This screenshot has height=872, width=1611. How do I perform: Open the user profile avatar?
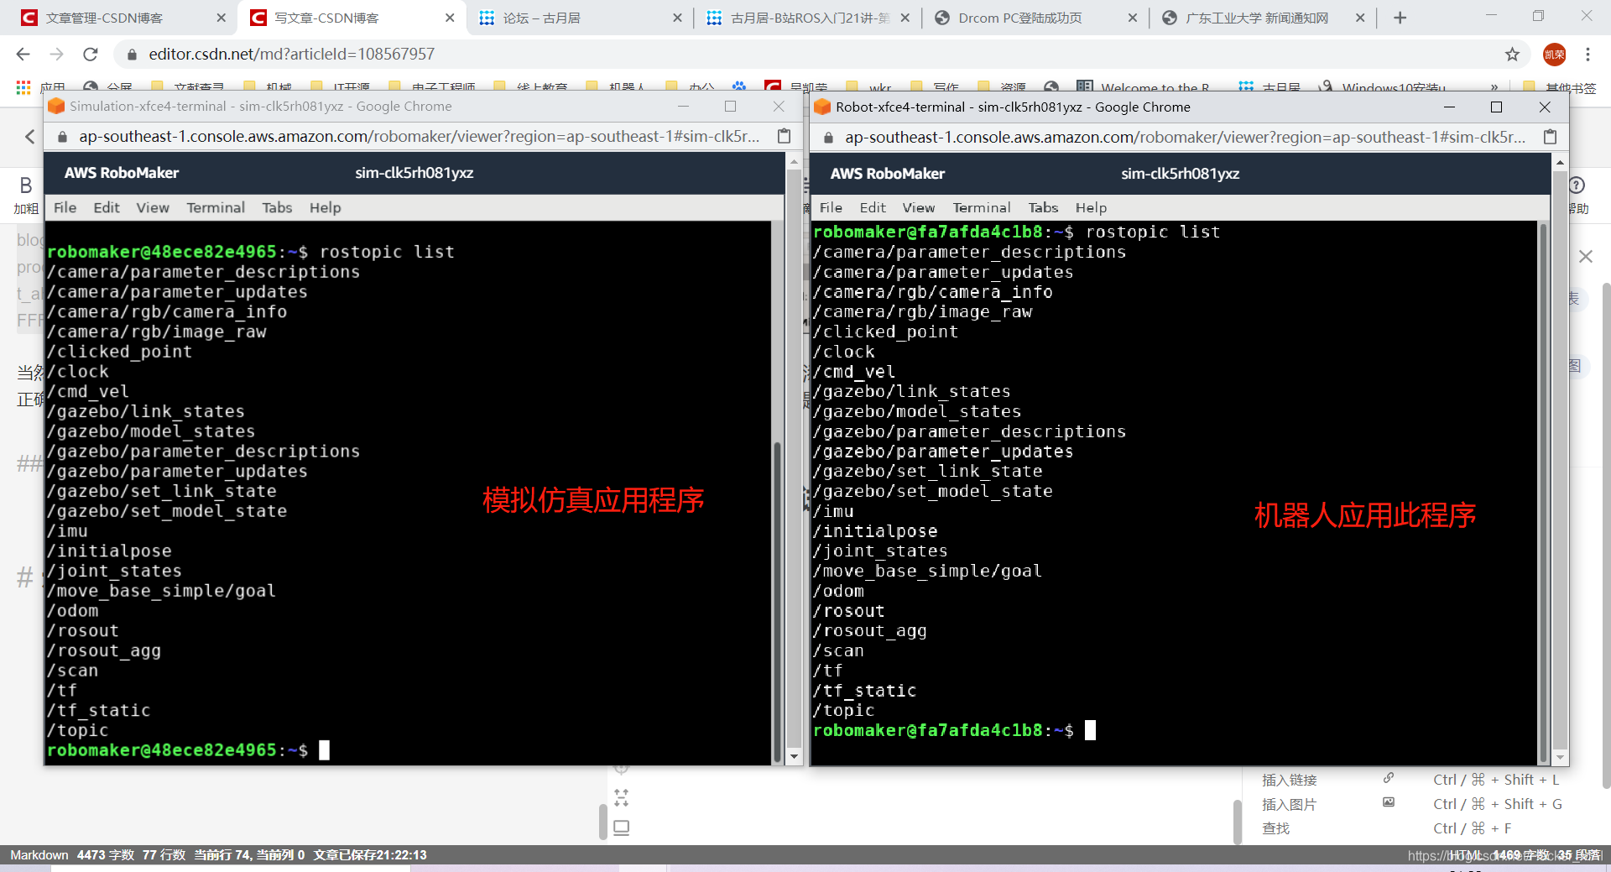point(1554,55)
